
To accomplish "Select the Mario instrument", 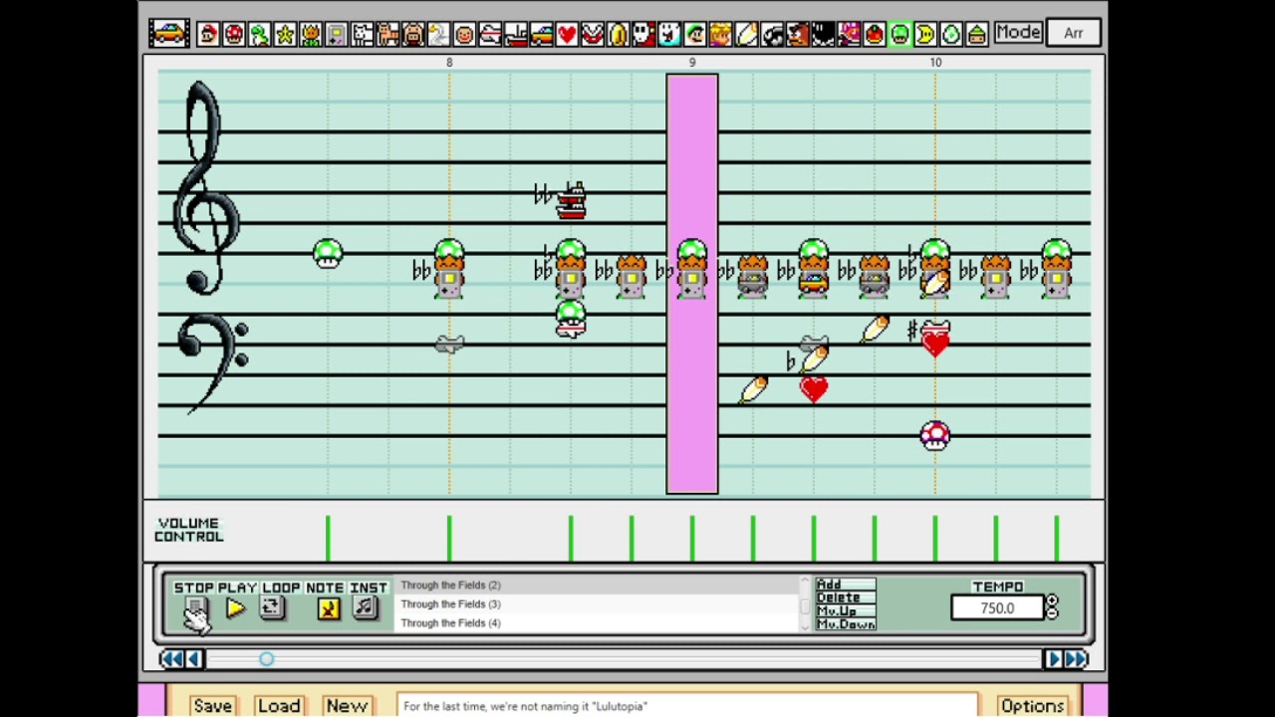I will [208, 34].
